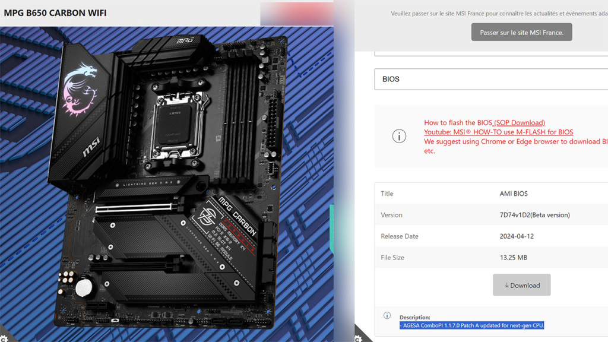Click the file size value 13.25 MB
The image size is (608, 342).
[x=514, y=258]
